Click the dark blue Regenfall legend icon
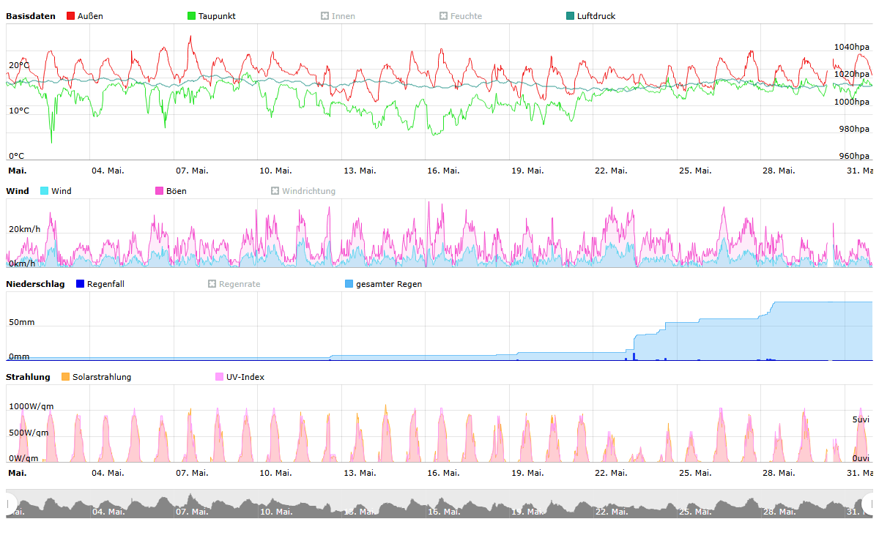This screenshot has height=549, width=879. click(80, 284)
